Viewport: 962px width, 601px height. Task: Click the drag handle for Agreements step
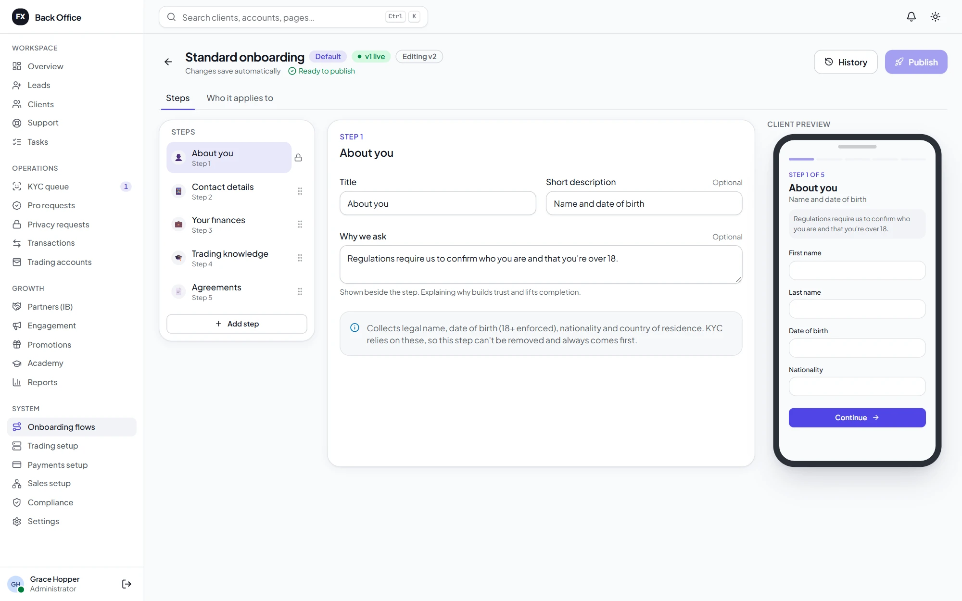pos(300,292)
